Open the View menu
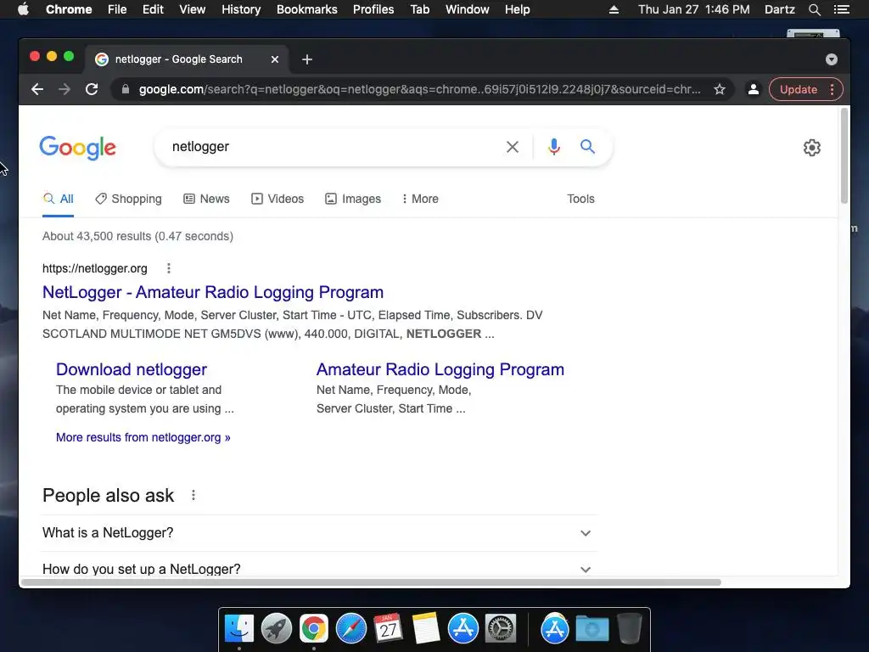 pos(193,9)
